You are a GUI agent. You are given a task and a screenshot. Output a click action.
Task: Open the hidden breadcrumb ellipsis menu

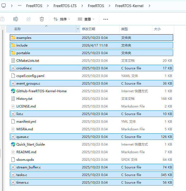20,6
